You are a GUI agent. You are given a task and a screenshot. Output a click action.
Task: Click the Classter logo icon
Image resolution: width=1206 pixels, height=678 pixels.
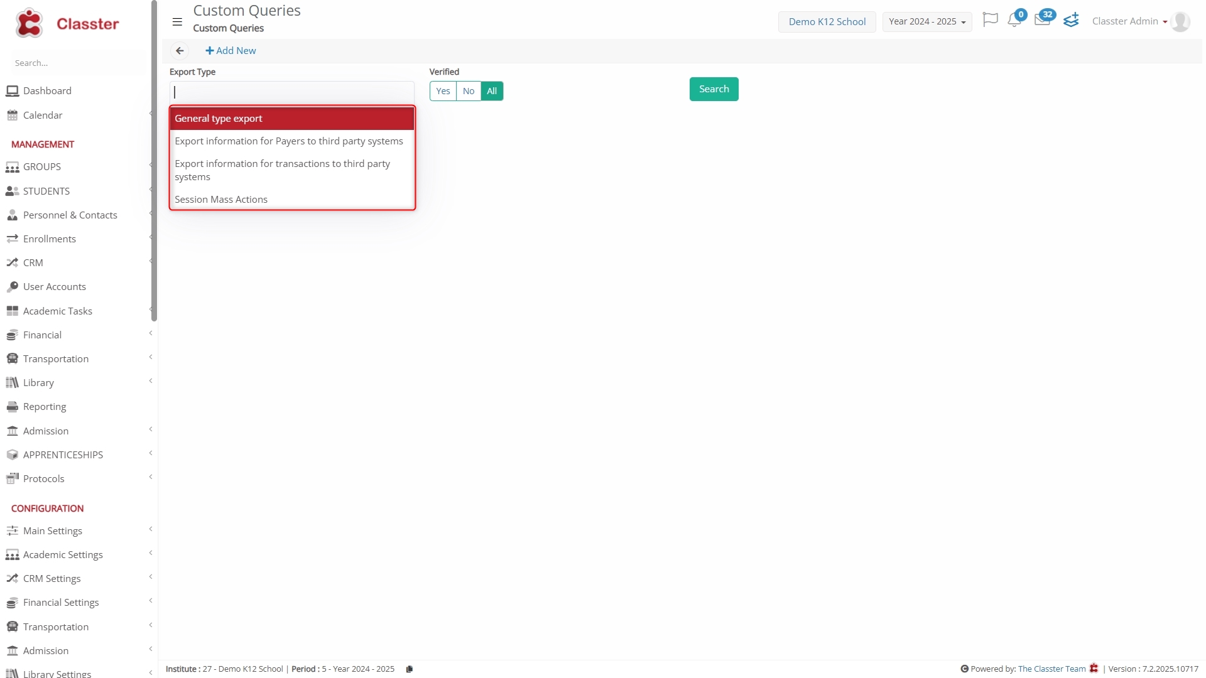pyautogui.click(x=29, y=23)
